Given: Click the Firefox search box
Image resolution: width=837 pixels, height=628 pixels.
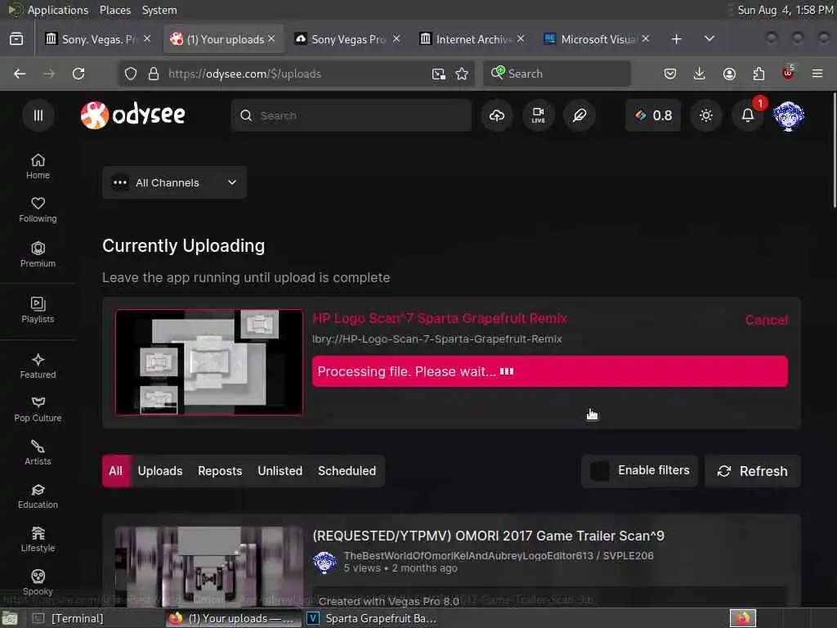Looking at the screenshot, I should tap(557, 74).
